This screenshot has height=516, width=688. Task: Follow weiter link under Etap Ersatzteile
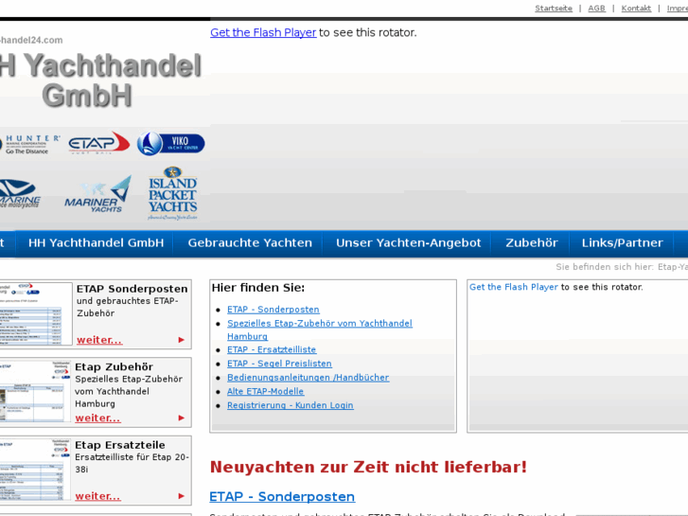pos(97,496)
